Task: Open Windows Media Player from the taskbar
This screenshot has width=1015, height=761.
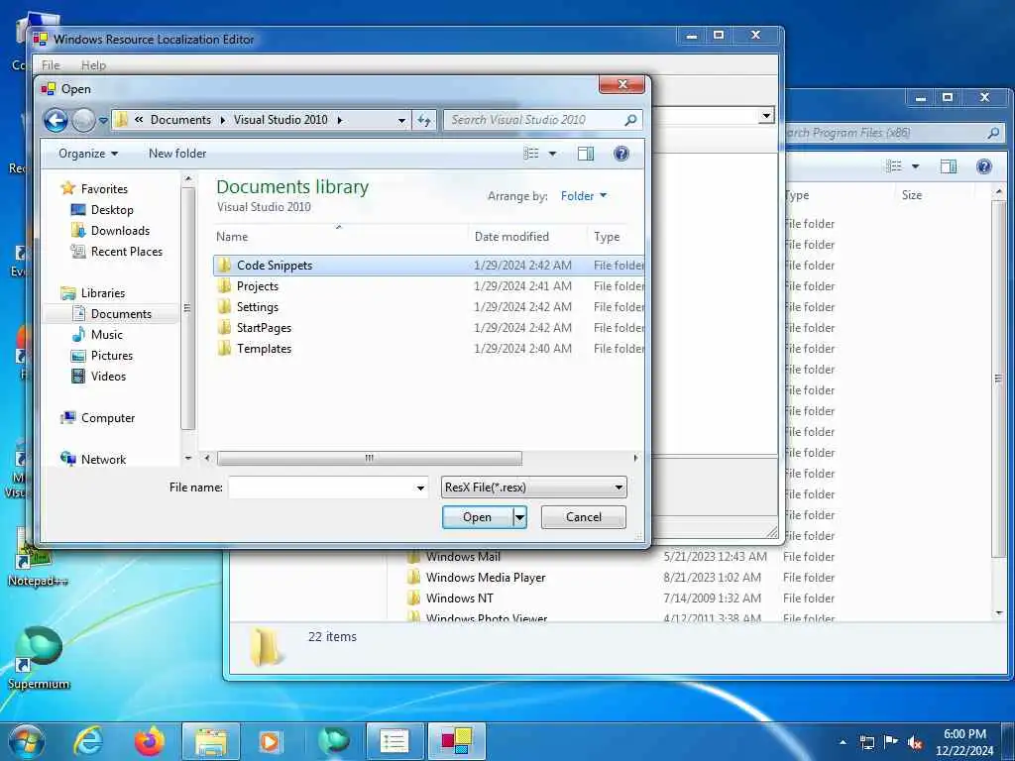Action: pyautogui.click(x=270, y=741)
